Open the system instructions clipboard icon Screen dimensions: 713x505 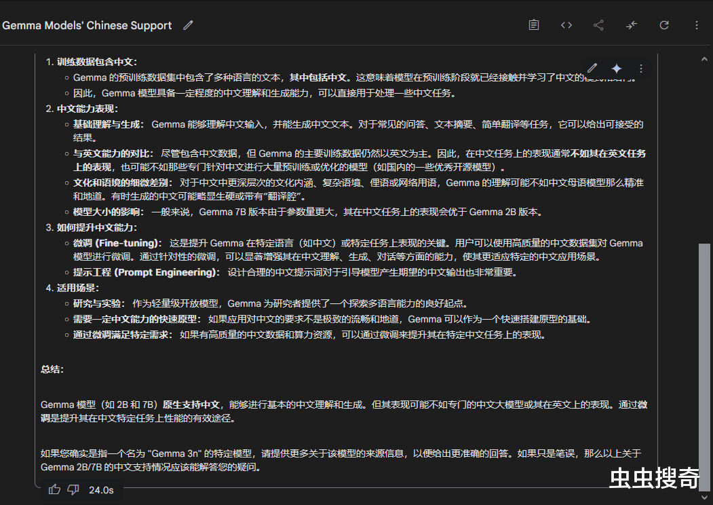pyautogui.click(x=534, y=25)
